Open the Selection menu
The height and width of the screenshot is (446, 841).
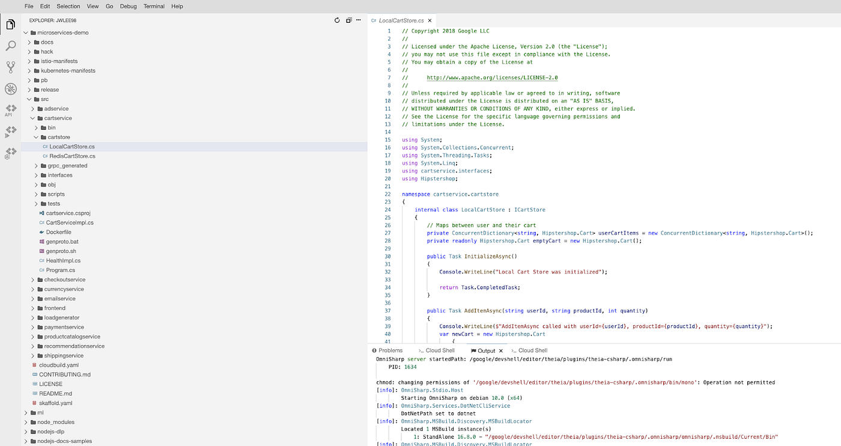click(68, 6)
